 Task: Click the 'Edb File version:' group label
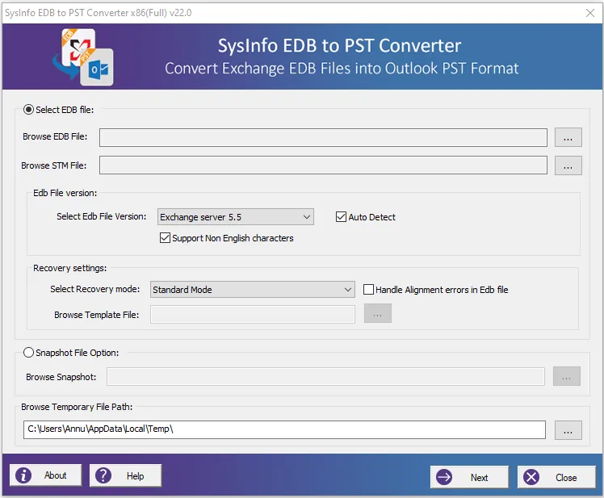pyautogui.click(x=65, y=193)
